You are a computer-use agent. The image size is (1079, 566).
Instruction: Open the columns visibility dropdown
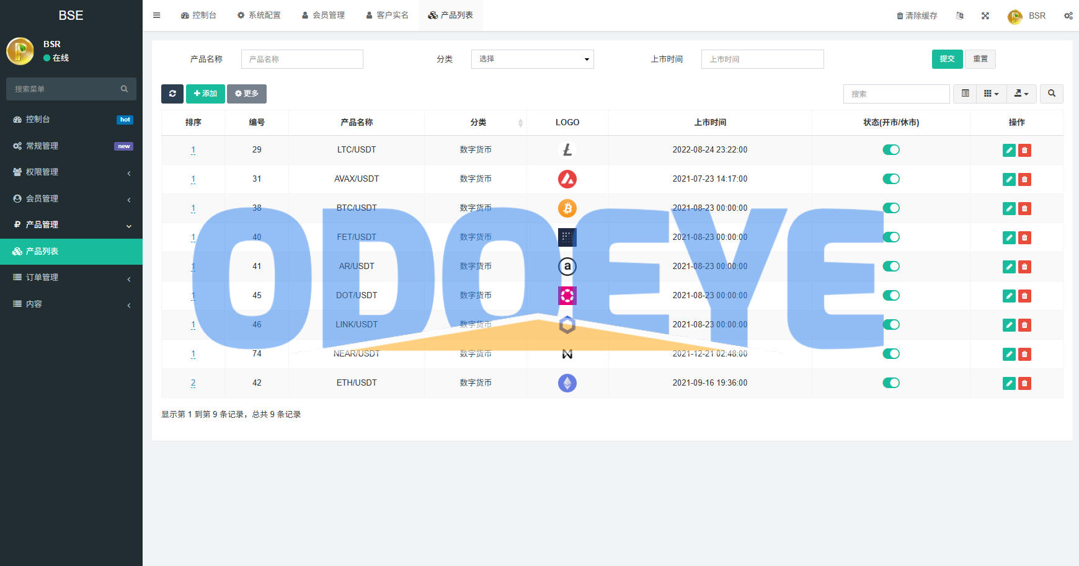(x=992, y=94)
